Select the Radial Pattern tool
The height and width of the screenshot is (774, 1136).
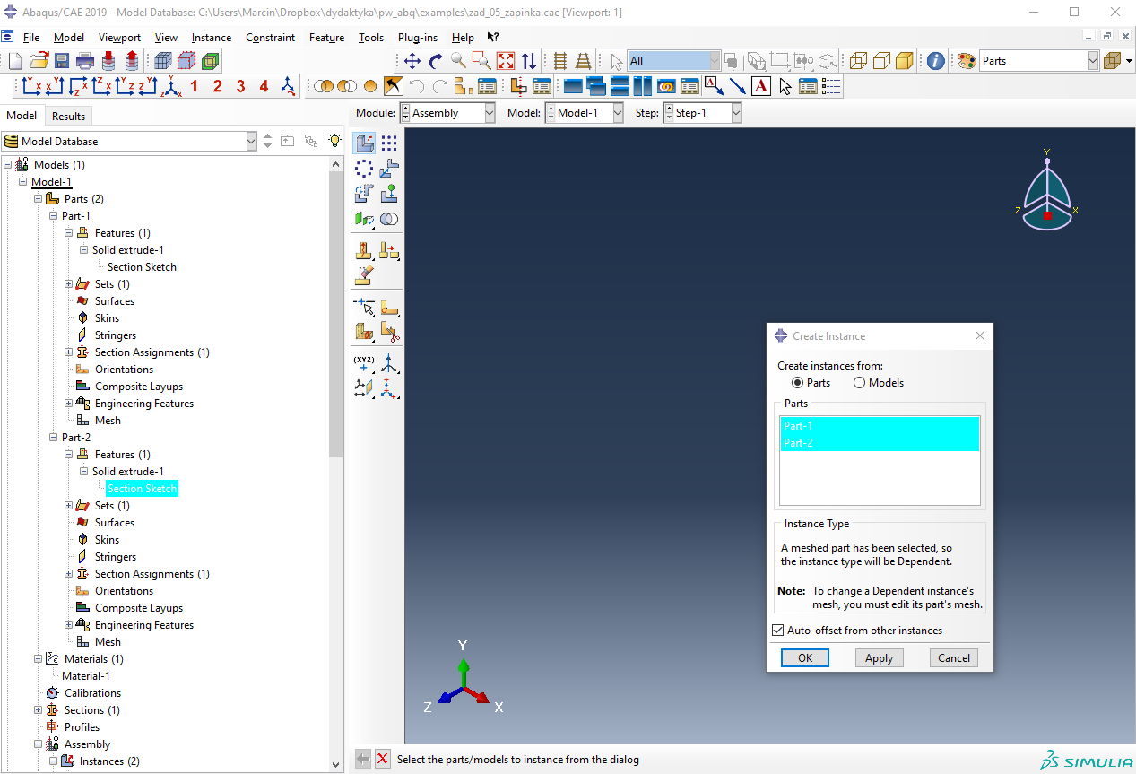[x=364, y=169]
